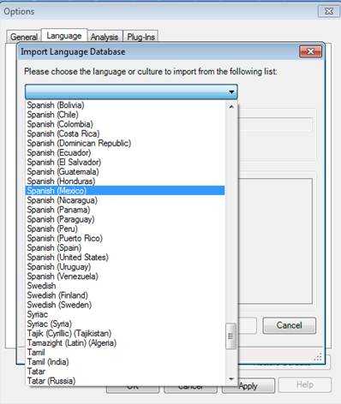Click the list's scroll up arrow
This screenshot has width=341, height=404.
pos(231,107)
